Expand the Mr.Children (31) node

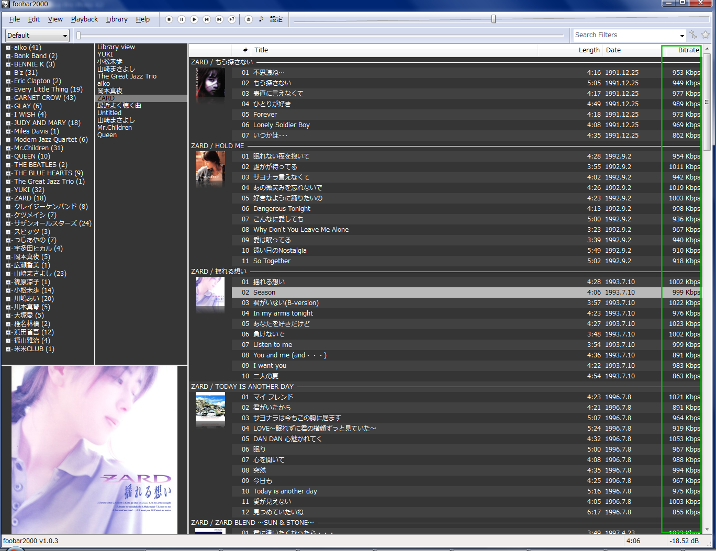[8, 148]
